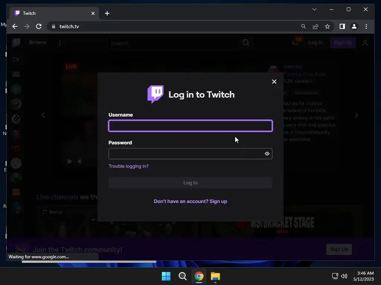Open volume tray icon
Screen dimensions: 381x285
344,276
